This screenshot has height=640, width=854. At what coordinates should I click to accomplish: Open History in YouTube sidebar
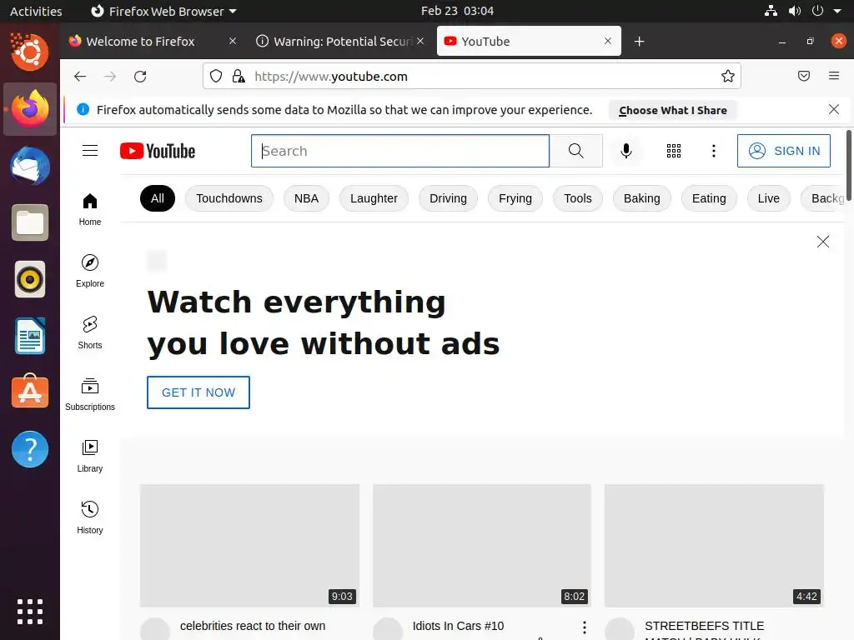pos(90,517)
